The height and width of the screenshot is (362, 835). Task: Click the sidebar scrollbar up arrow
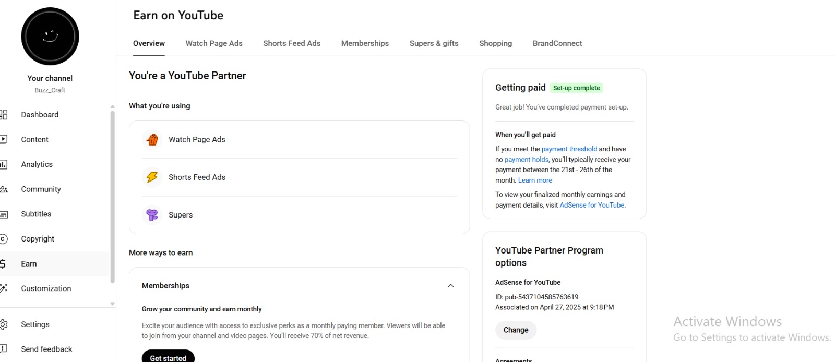coord(112,106)
